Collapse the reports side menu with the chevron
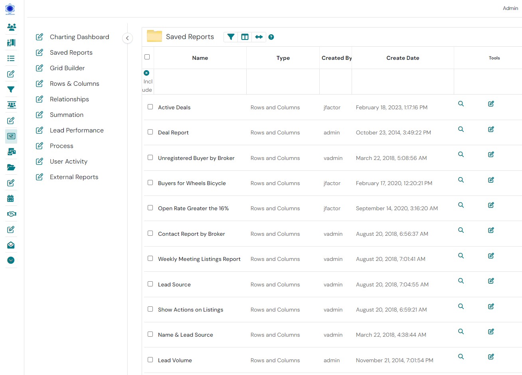This screenshot has height=375, width=522. tap(127, 38)
